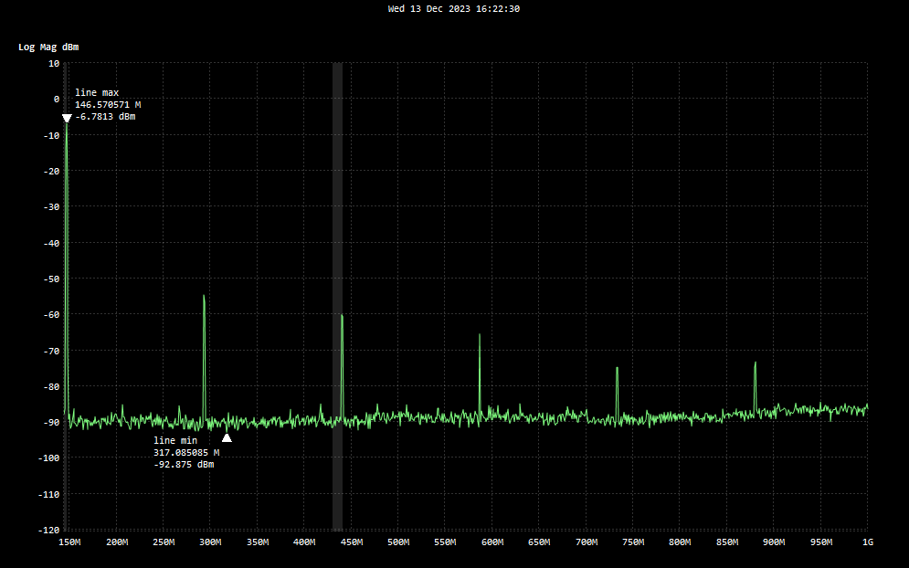Click the -120 y-axis label
This screenshot has width=909, height=568.
[49, 530]
